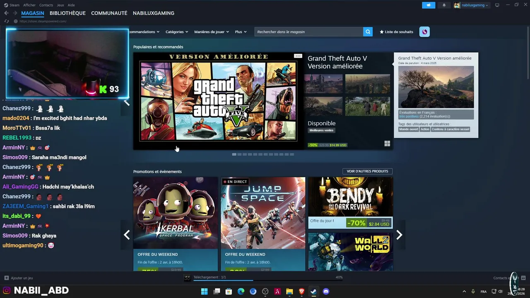Click the Monde ouvert tag
This screenshot has height=298, width=530.
coord(409,129)
